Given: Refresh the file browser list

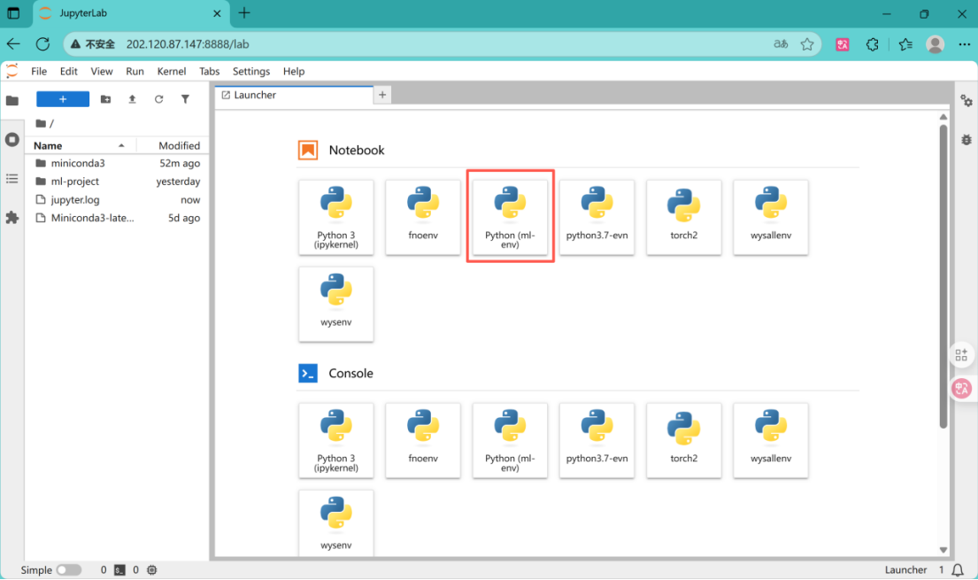Looking at the screenshot, I should pyautogui.click(x=158, y=99).
